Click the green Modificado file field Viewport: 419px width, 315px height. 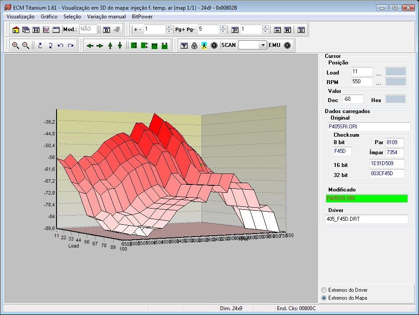pos(367,198)
